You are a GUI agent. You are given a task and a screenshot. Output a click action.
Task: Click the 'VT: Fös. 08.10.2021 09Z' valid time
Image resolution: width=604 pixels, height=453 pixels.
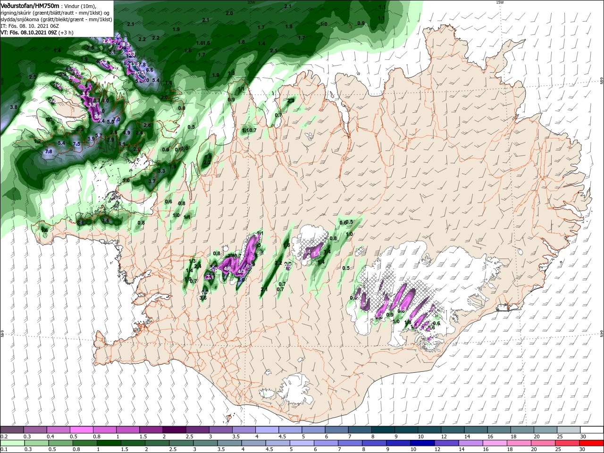point(29,33)
